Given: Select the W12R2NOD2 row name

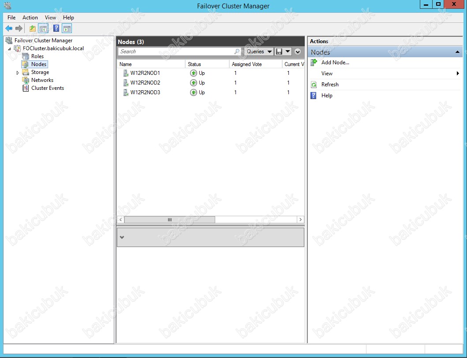Looking at the screenshot, I should pos(145,83).
